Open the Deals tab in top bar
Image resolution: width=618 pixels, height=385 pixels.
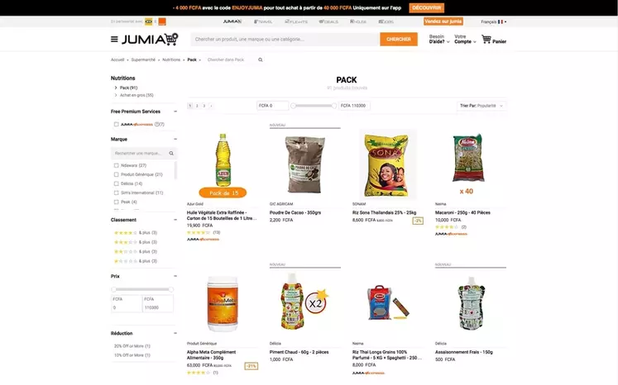coord(328,21)
